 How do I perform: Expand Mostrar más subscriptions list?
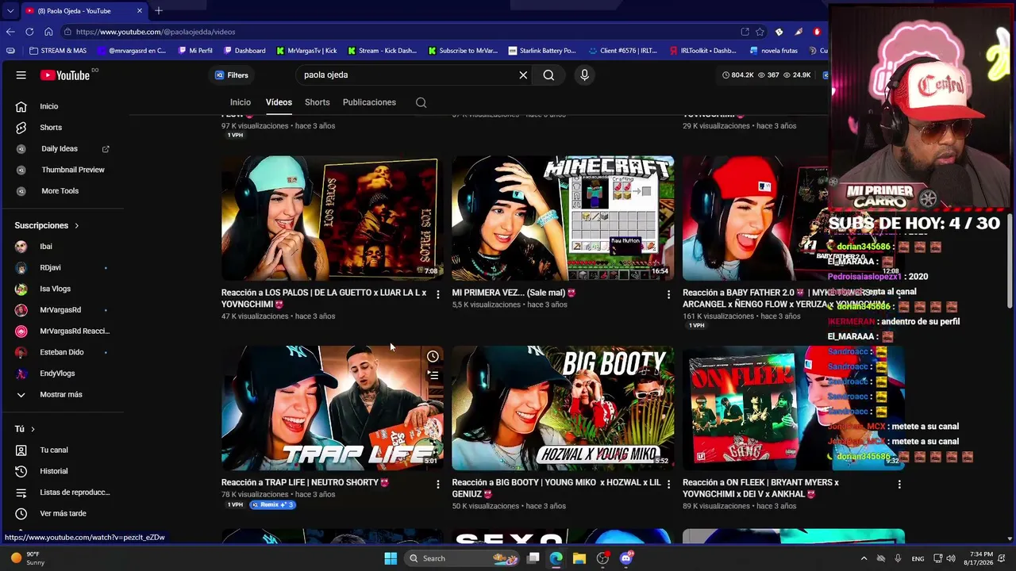click(62, 395)
